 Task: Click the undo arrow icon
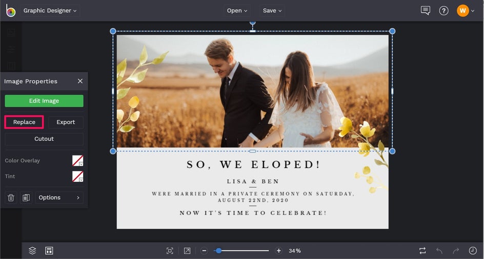tap(439, 251)
